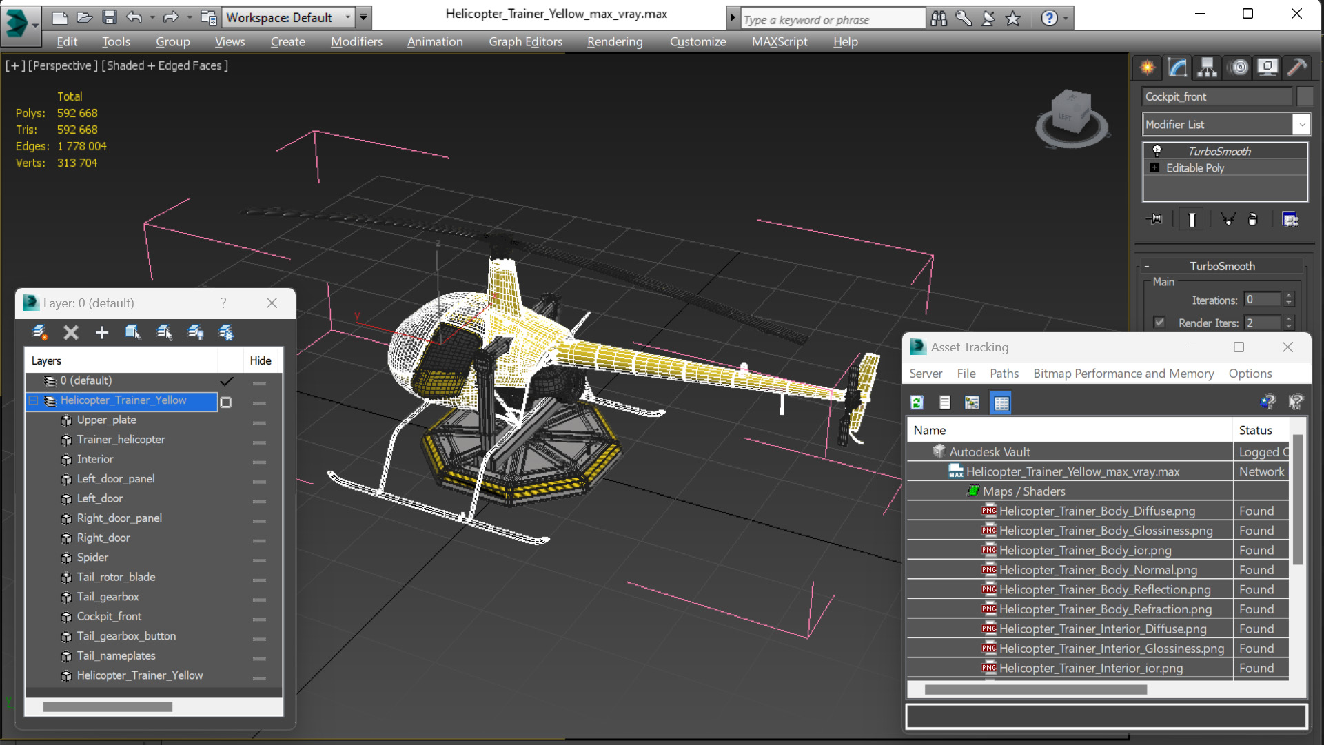The width and height of the screenshot is (1324, 745).
Task: Refresh the Asset Tracking list
Action: 917,402
